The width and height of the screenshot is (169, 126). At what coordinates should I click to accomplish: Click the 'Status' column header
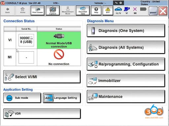click(59, 29)
